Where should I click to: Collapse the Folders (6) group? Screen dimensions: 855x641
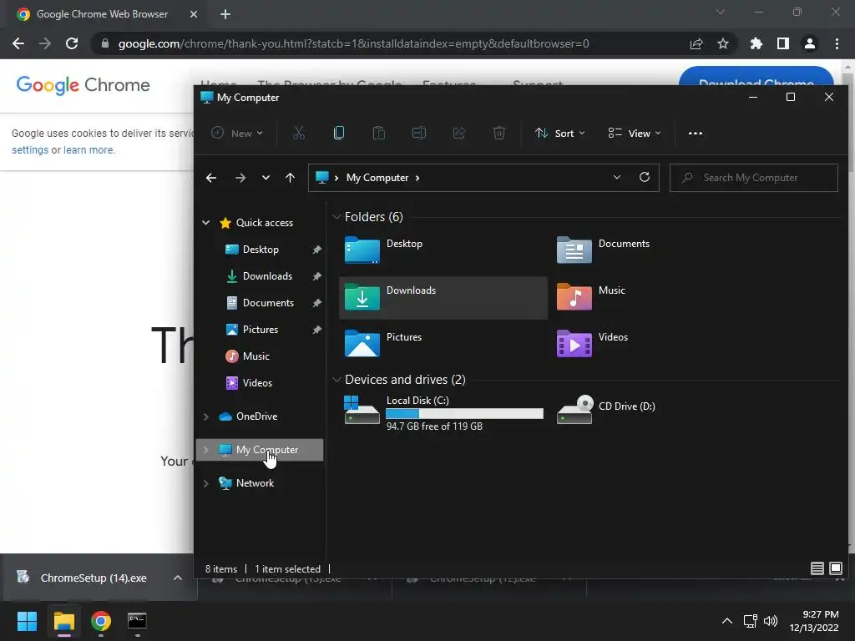(x=336, y=217)
